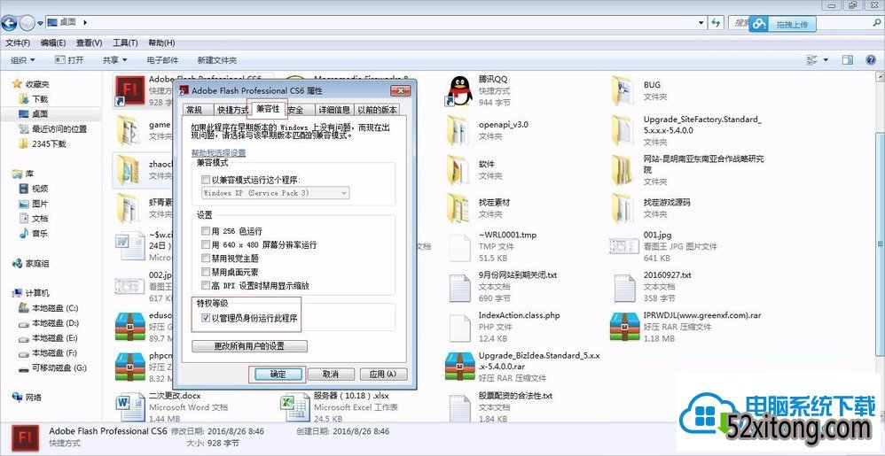Select the 9月份网站到期关闭.txt file icon
Image resolution: width=885 pixels, height=456 pixels.
(x=459, y=287)
